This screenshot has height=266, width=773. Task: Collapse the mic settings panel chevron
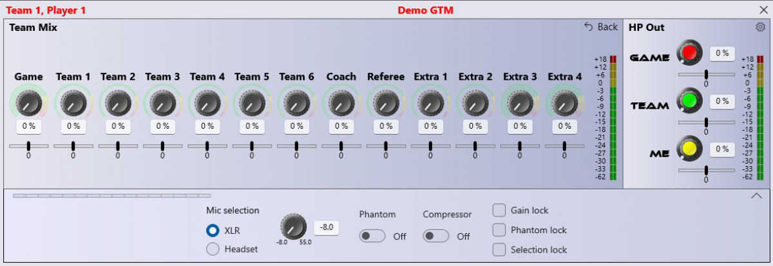pos(757,196)
